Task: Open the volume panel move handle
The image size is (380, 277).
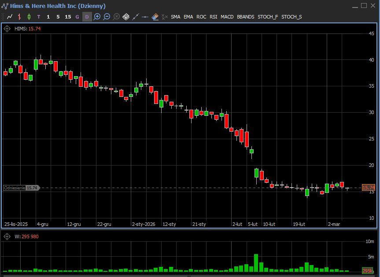Action: (x=7, y=236)
